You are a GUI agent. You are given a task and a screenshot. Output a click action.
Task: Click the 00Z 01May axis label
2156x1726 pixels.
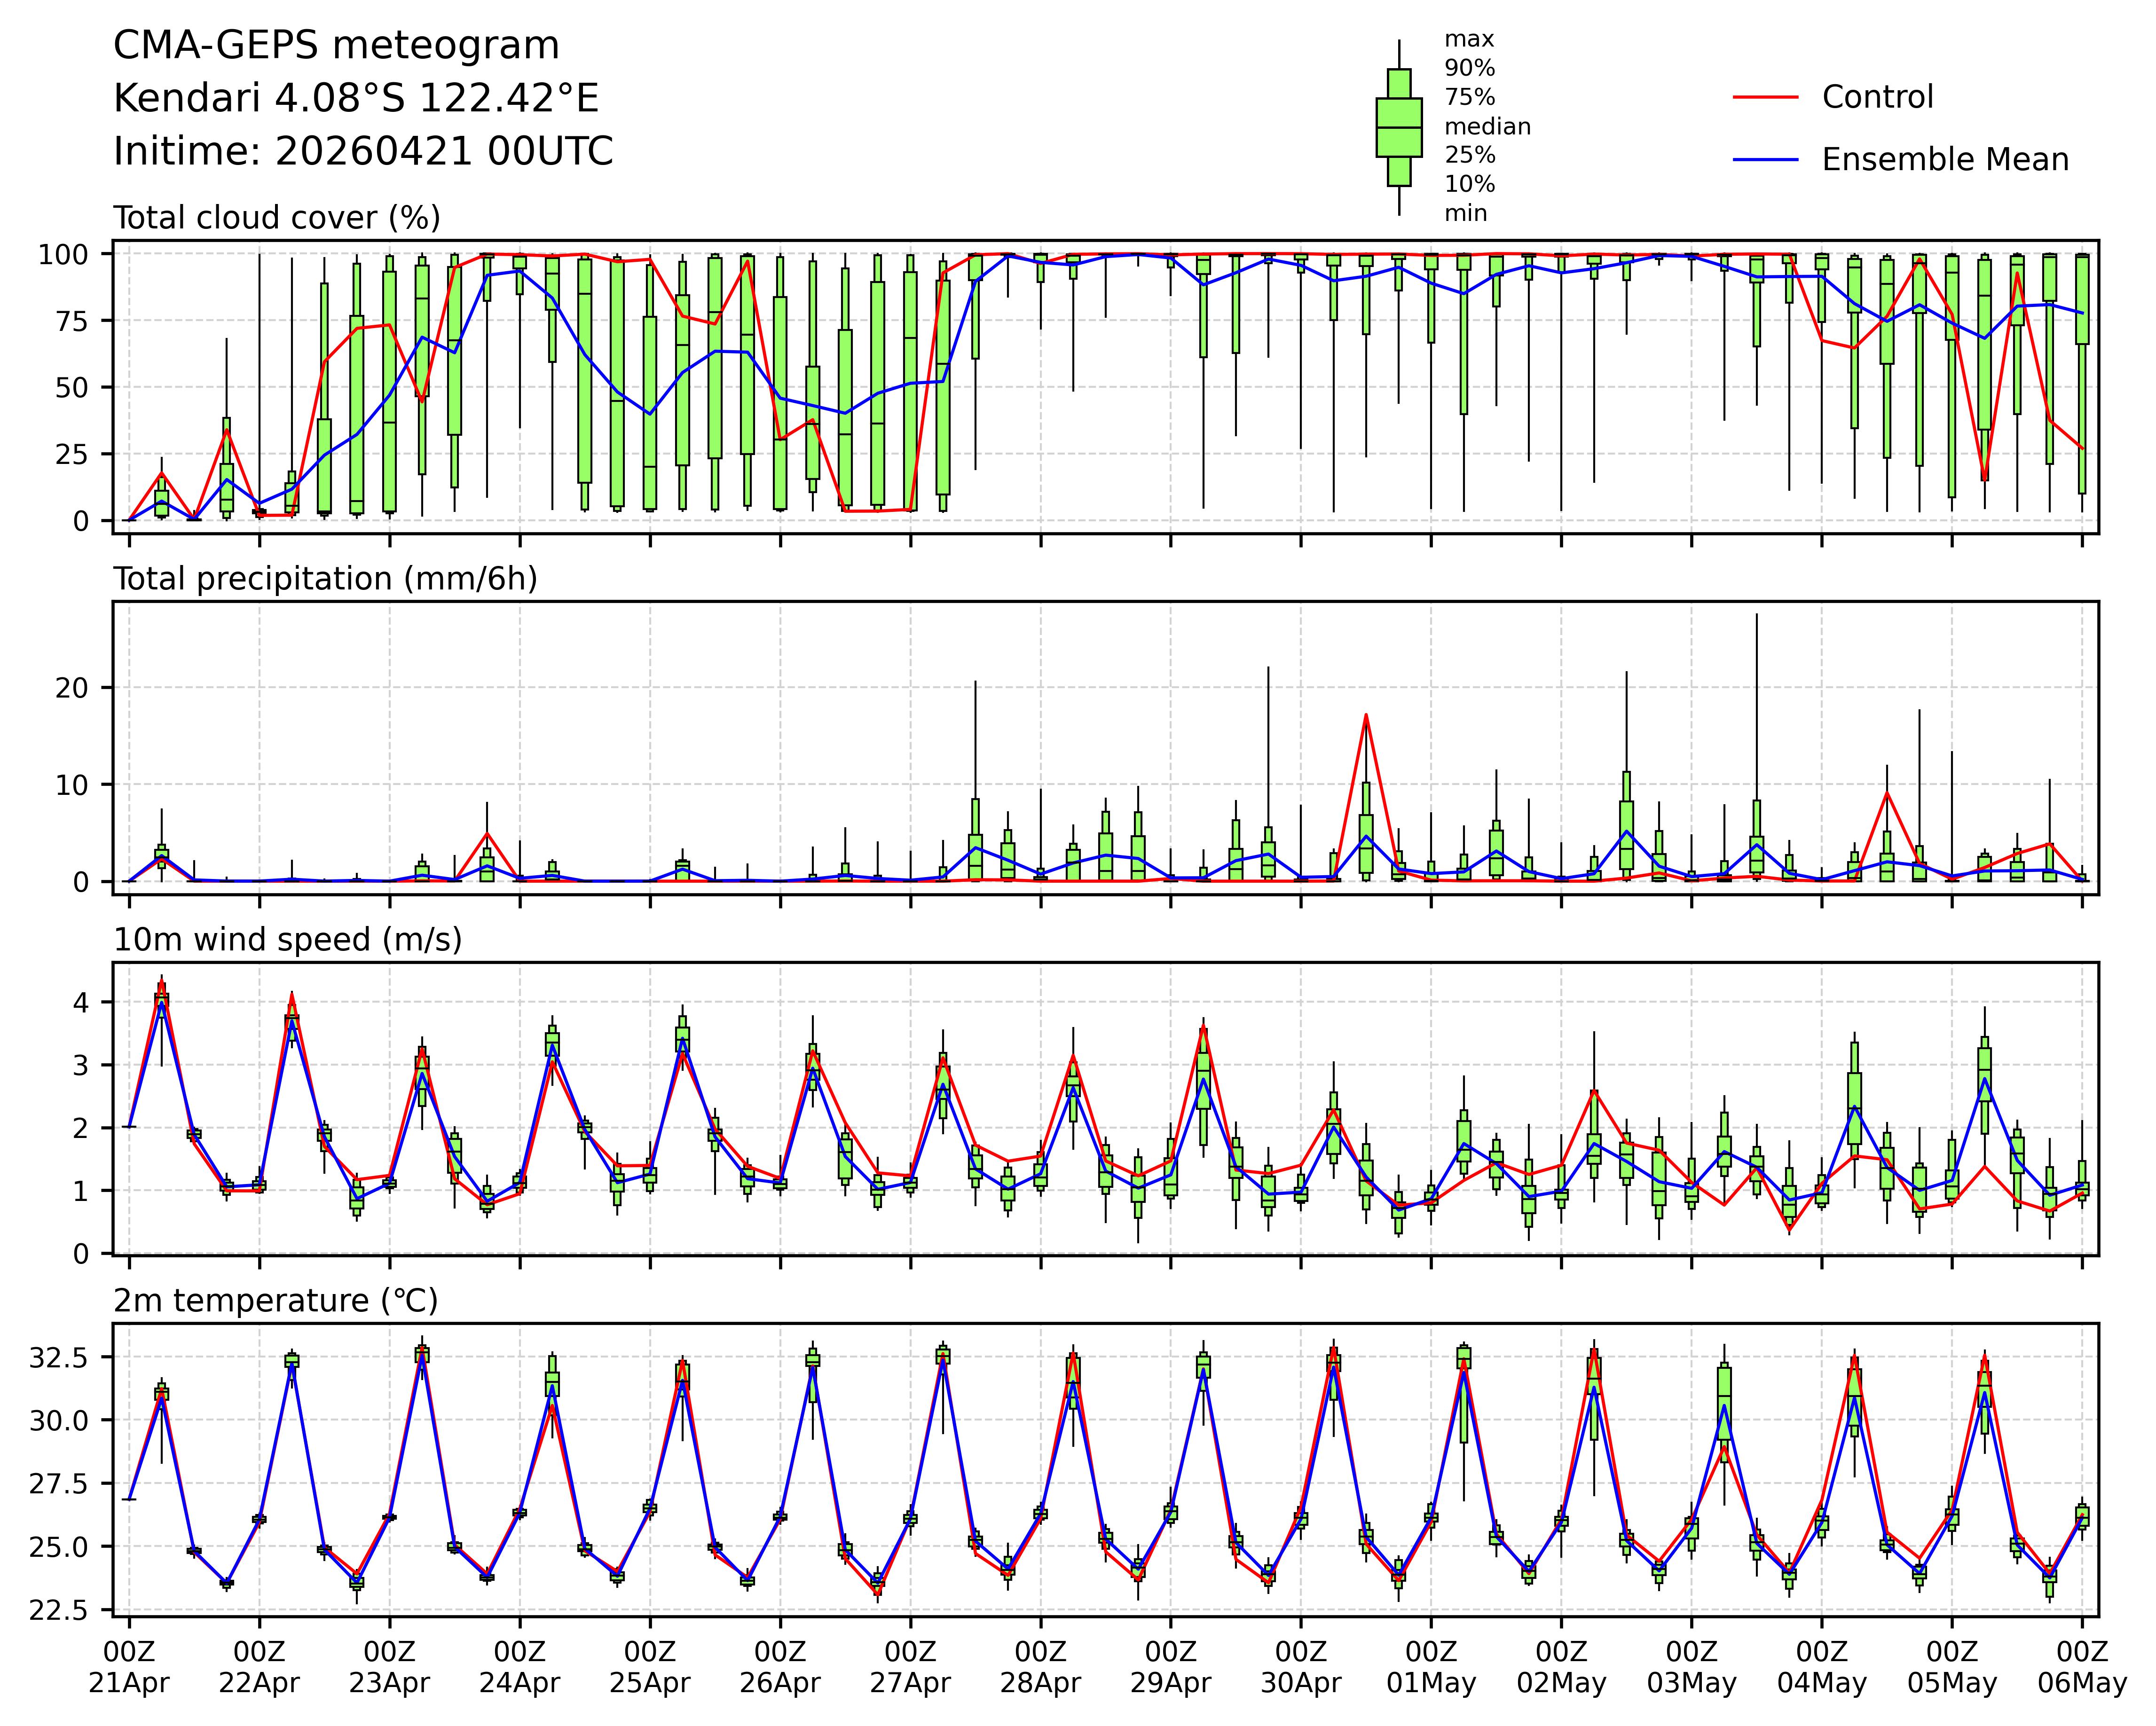1430,1666
